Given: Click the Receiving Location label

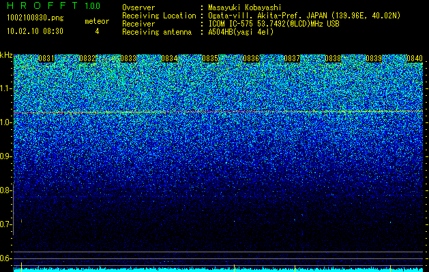Looking at the screenshot, I should (159, 16).
